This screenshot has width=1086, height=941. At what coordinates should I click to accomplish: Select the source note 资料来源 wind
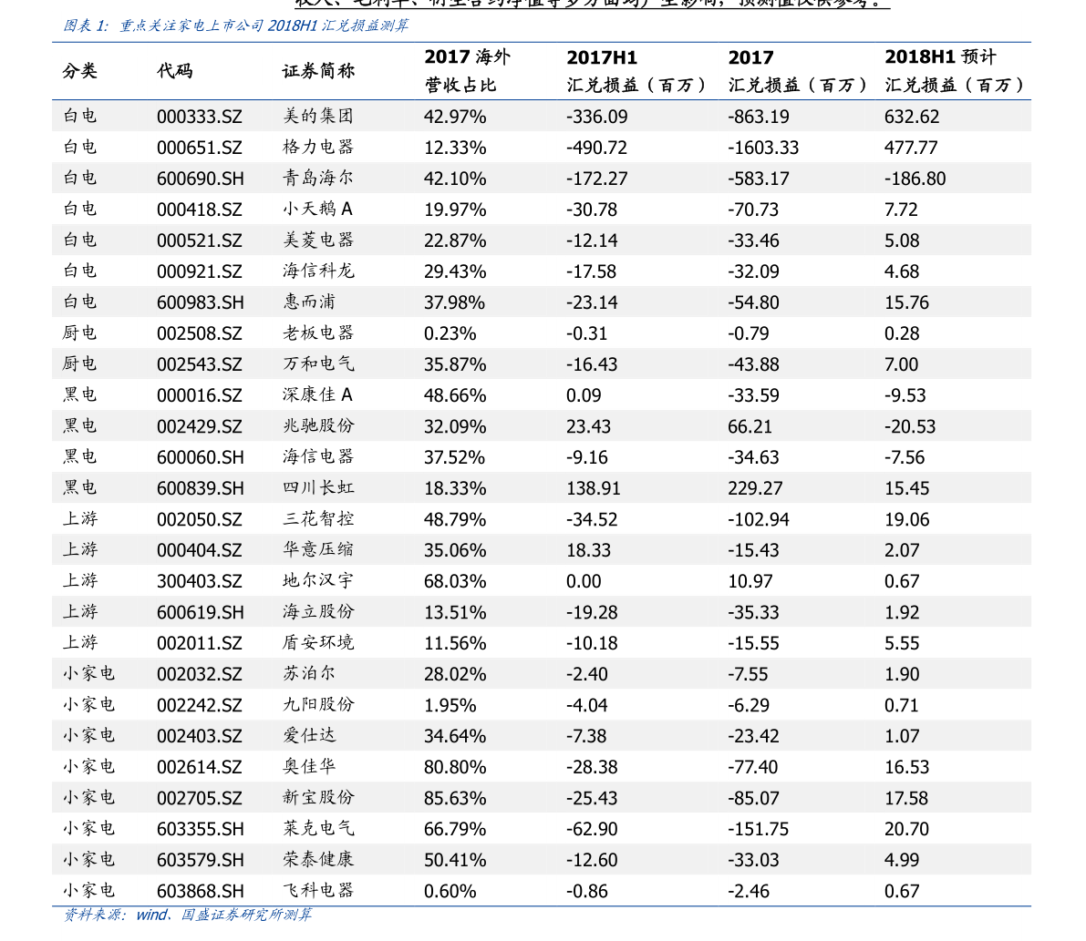(x=188, y=915)
